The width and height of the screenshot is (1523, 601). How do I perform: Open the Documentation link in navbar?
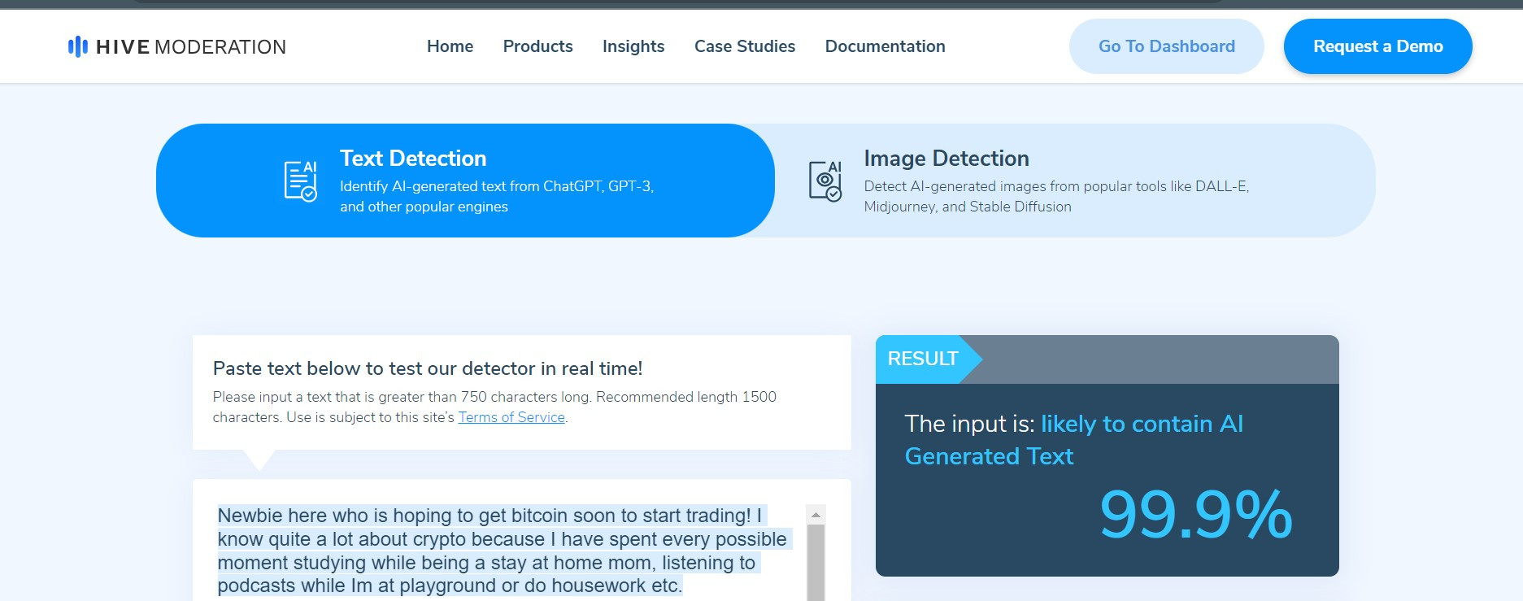885,46
